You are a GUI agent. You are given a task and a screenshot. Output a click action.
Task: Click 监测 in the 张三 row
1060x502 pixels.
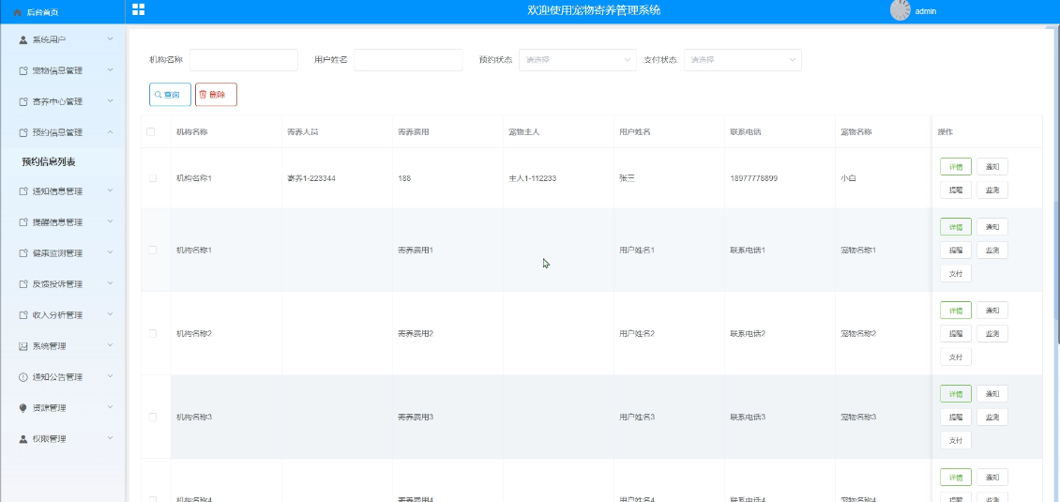(x=992, y=190)
